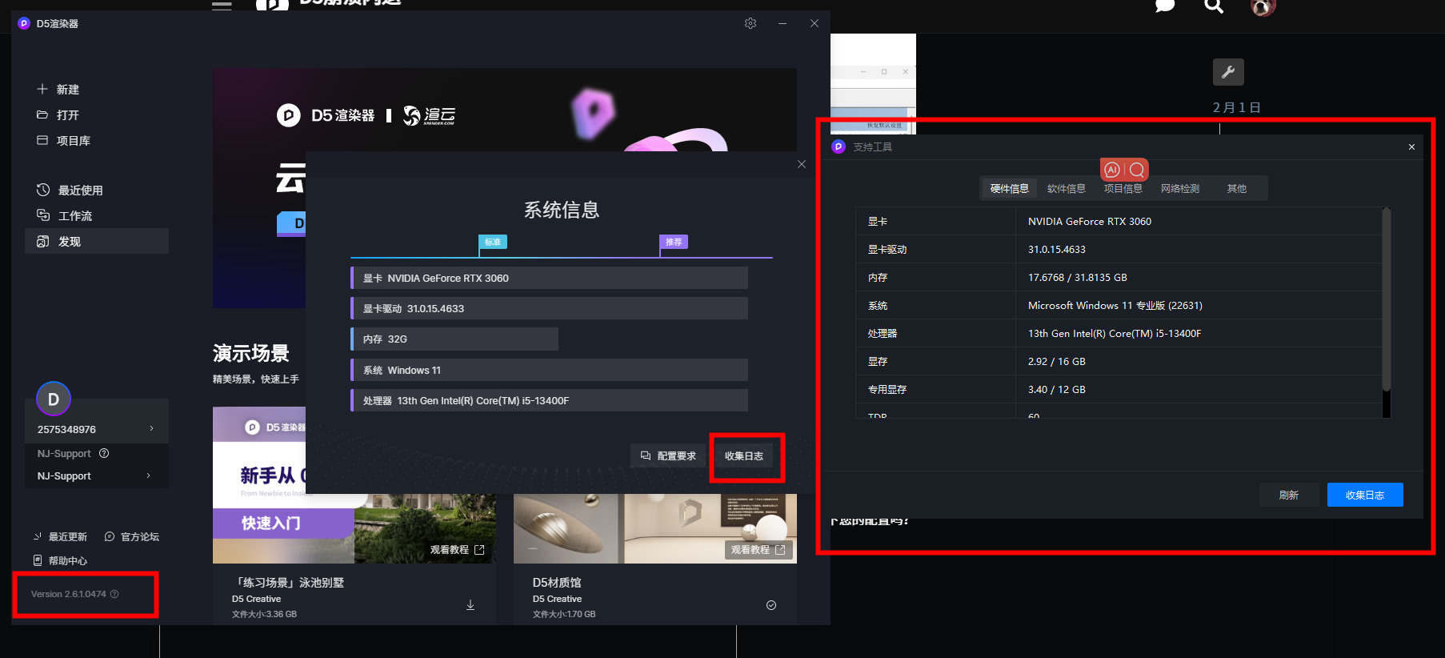1445x658 pixels.
Task: Click the 演示场景 section heading
Action: [250, 353]
